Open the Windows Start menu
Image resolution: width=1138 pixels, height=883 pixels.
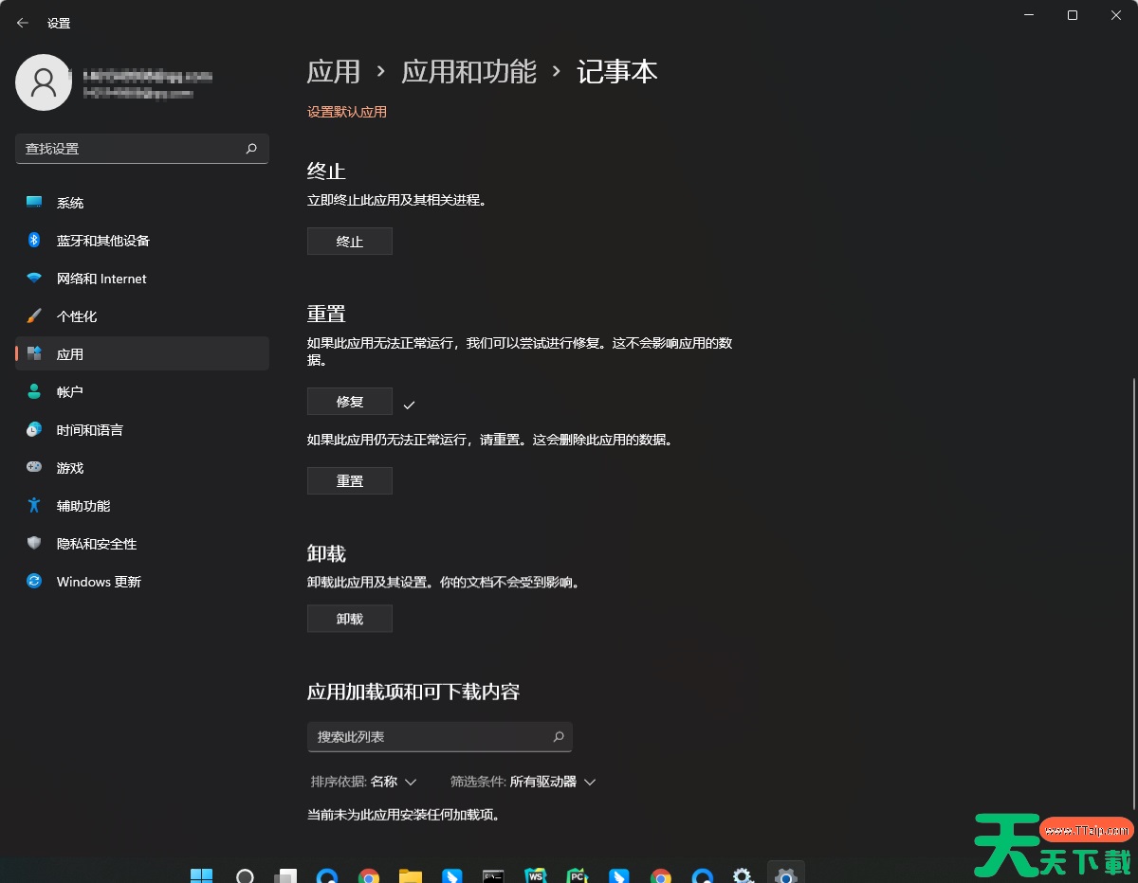[202, 876]
